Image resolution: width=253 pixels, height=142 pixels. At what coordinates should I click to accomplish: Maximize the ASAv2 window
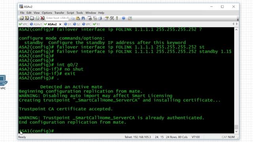pos(222,7)
